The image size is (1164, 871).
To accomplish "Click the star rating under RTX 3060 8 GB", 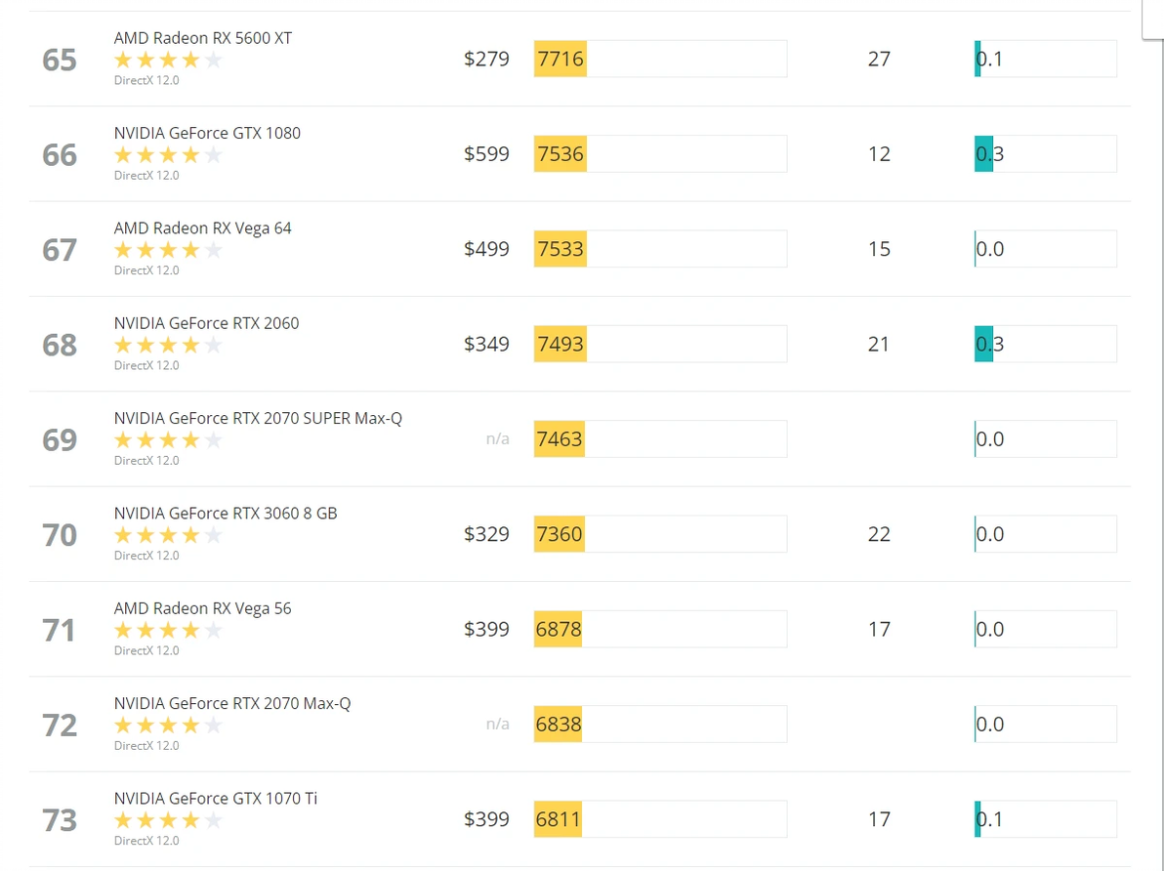I will point(168,535).
